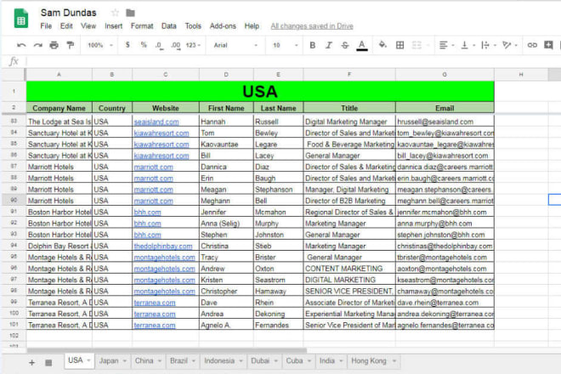Viewport: 561px width, 374px height.
Task: Toggle italic formatting
Action: pos(328,45)
